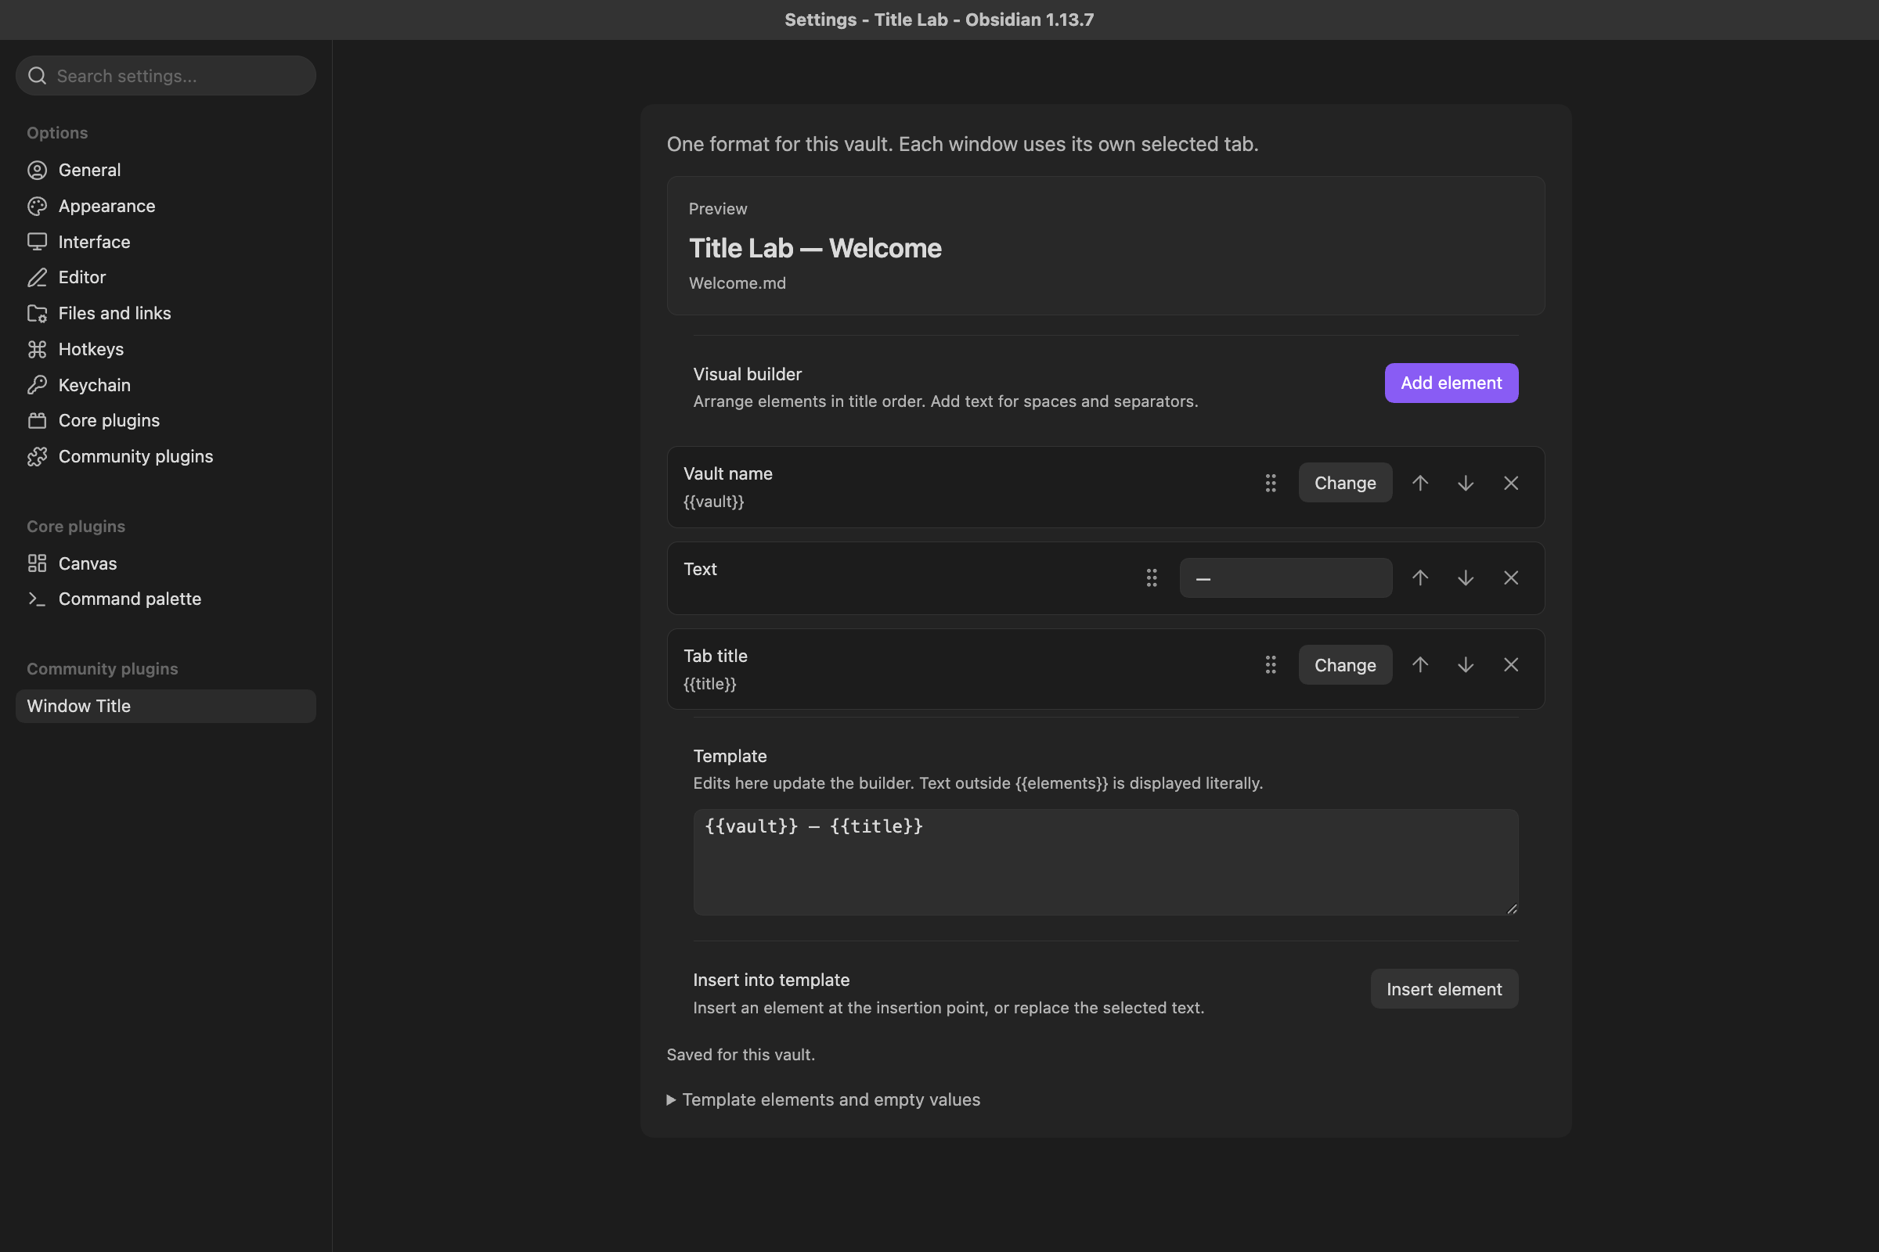Click the 'Title Lab — Welcome' preview text

pos(815,248)
